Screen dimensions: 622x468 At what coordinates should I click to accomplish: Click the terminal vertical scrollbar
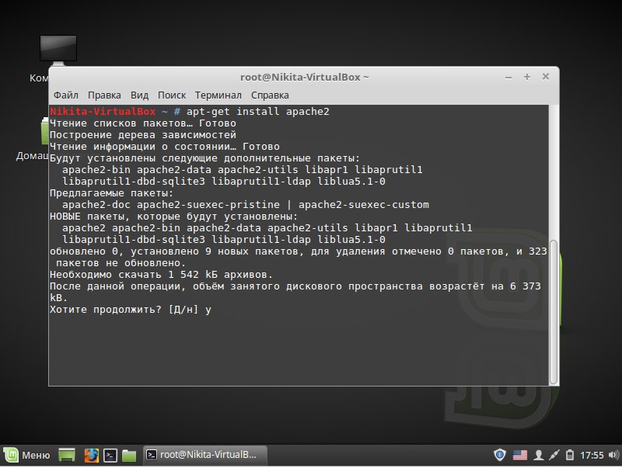554,312
